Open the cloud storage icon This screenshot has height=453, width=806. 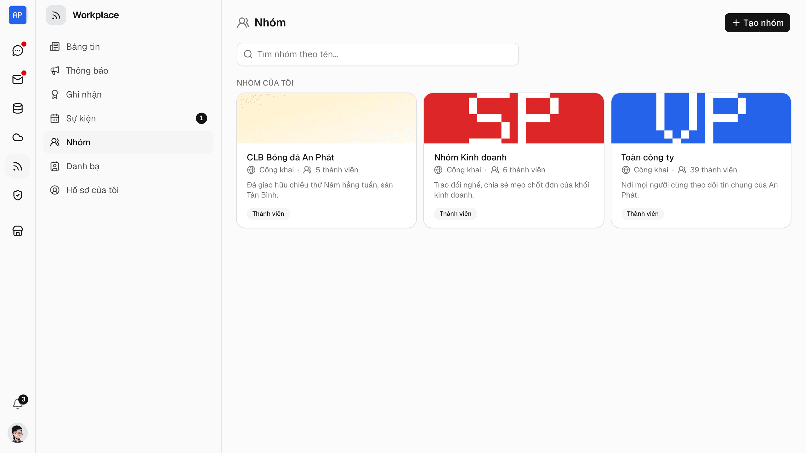pos(18,137)
